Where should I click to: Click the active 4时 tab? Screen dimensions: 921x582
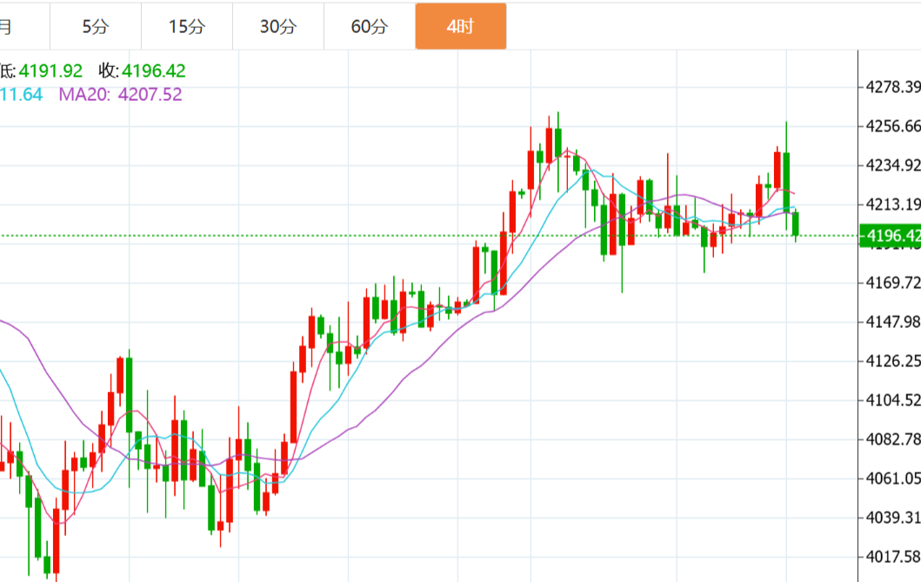point(460,26)
